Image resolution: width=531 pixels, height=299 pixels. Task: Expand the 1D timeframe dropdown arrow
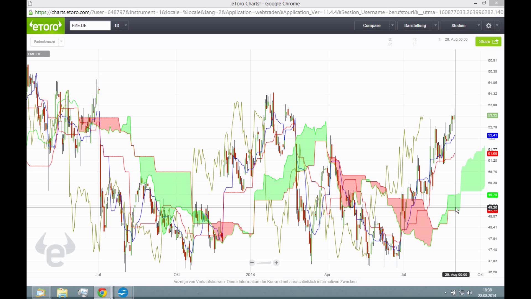(126, 25)
